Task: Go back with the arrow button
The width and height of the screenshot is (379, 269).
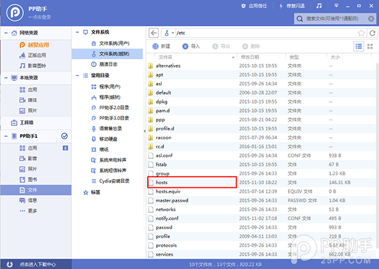Action: pos(153,33)
